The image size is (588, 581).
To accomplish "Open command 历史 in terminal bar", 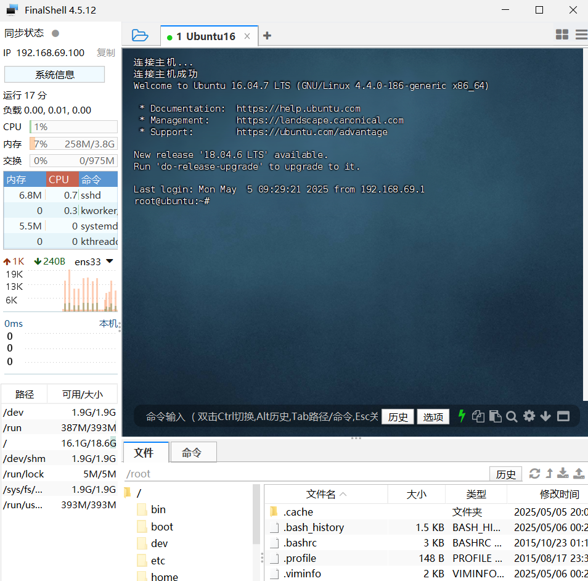I will click(x=398, y=417).
